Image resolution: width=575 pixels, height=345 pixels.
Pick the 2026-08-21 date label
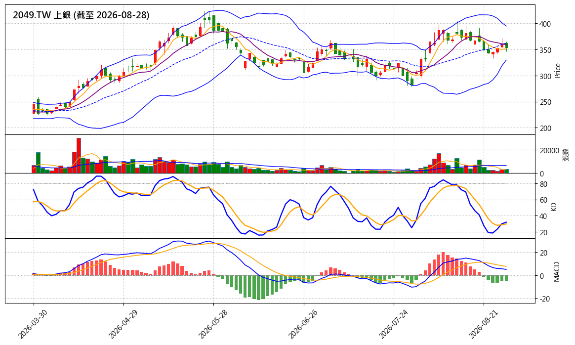click(x=482, y=323)
